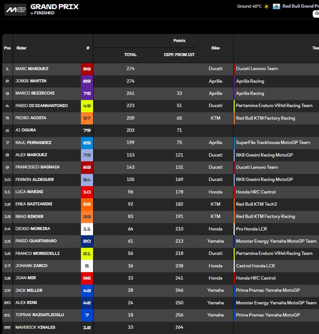319x334 pixels.
Task: Open rider FRANCO MORBIDELLI
Action: [37, 253]
